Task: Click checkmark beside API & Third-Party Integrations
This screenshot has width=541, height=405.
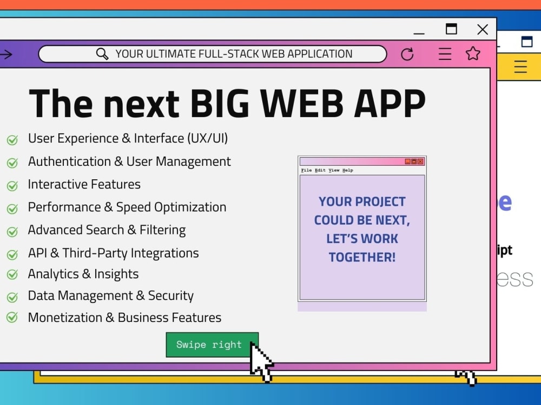Action: click(12, 254)
